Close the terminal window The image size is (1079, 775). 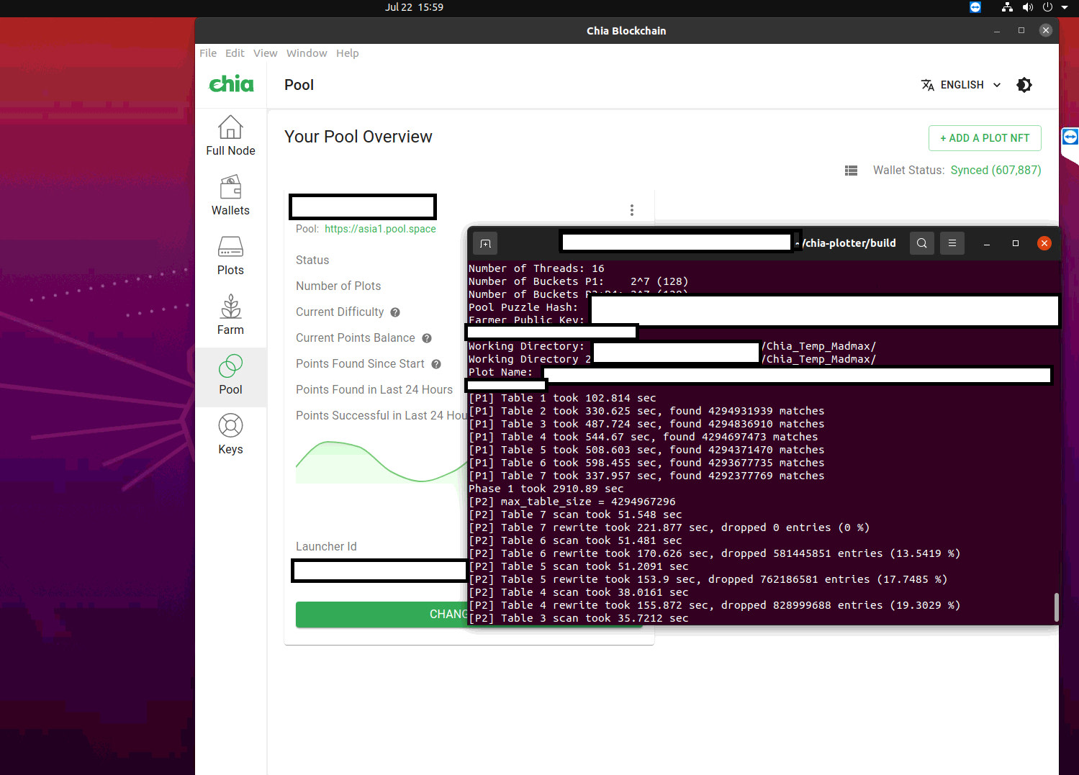pyautogui.click(x=1044, y=243)
